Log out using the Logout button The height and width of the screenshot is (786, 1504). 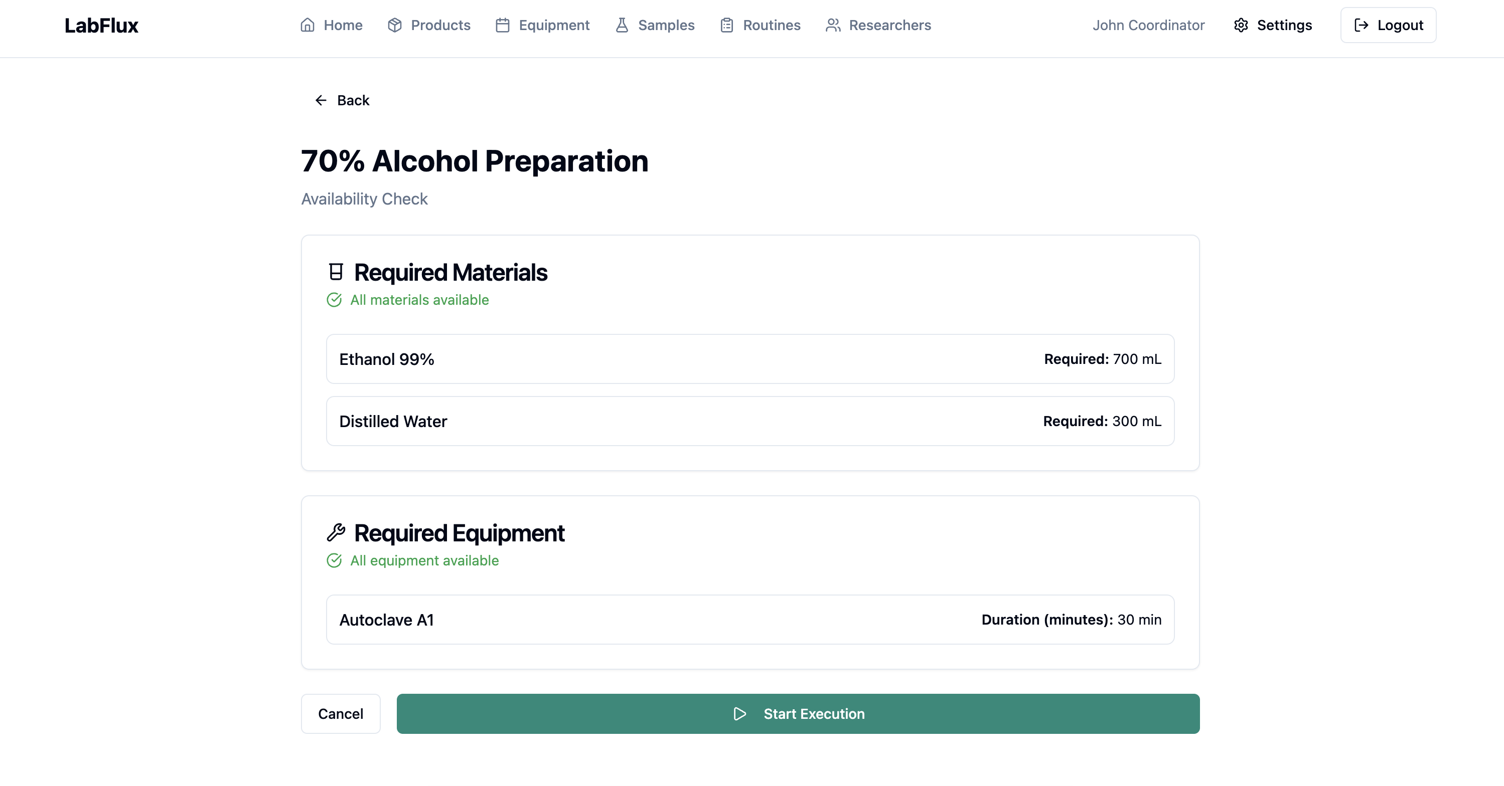1388,25
